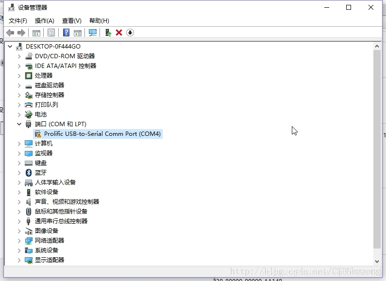Click the scrollbar up arrow
The width and height of the screenshot is (386, 281).
(377, 46)
